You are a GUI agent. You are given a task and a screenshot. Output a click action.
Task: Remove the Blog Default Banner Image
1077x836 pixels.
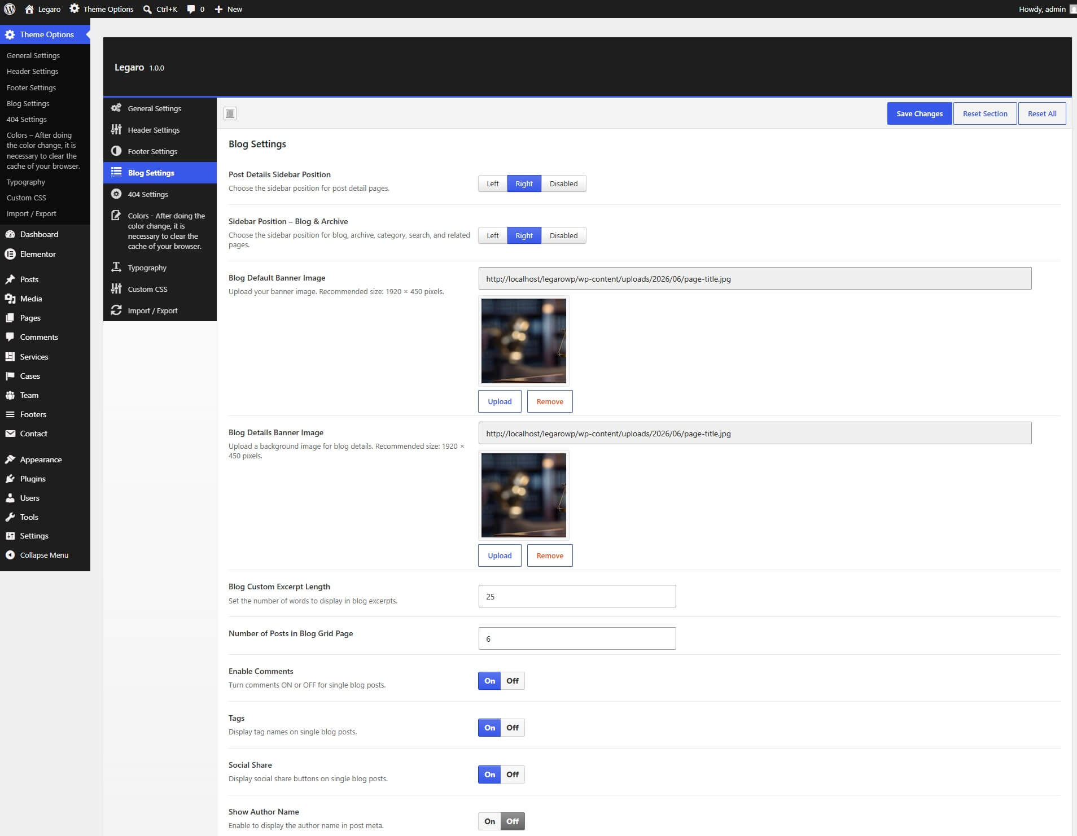550,401
